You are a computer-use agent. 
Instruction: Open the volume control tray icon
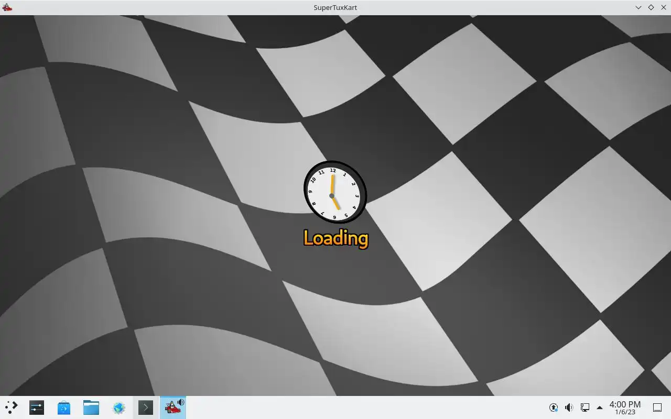click(569, 407)
